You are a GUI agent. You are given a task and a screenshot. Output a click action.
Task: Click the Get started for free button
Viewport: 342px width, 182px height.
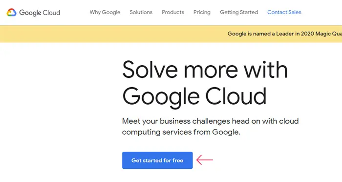[157, 160]
